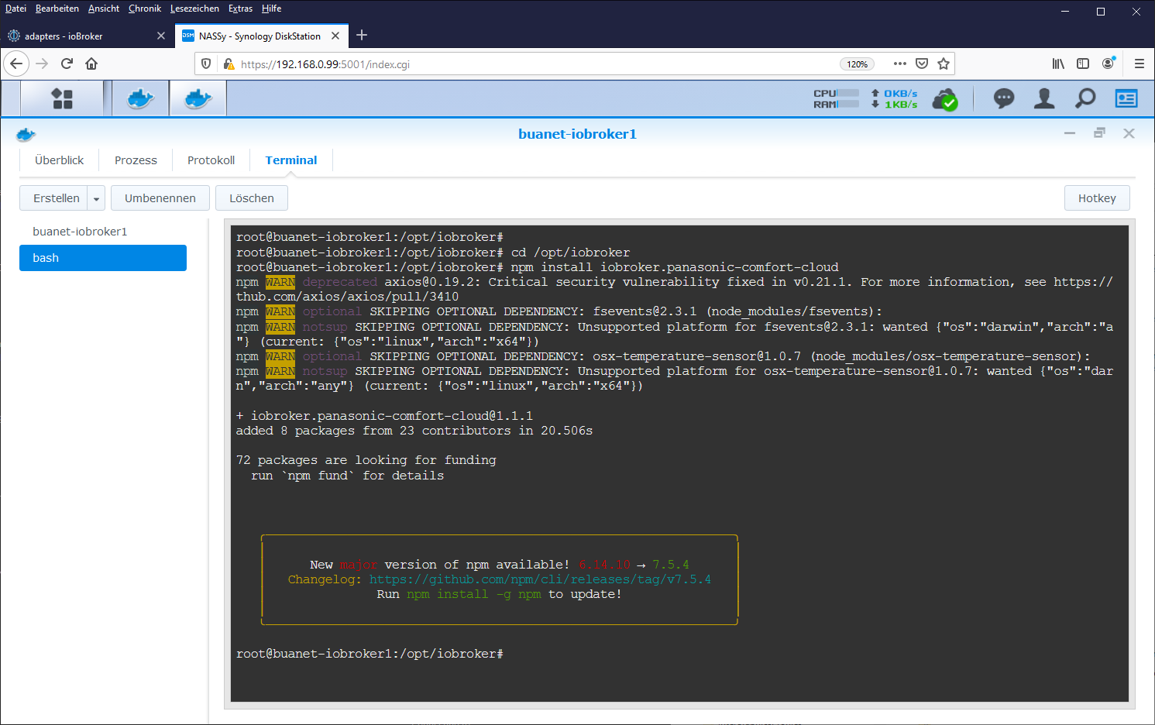Click the insecure connection lock icon
Screen dimensions: 1155x725
(x=229, y=64)
